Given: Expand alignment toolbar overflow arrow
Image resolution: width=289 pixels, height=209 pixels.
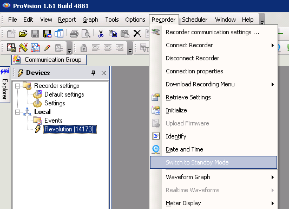Looking at the screenshot, I should coord(130,48).
